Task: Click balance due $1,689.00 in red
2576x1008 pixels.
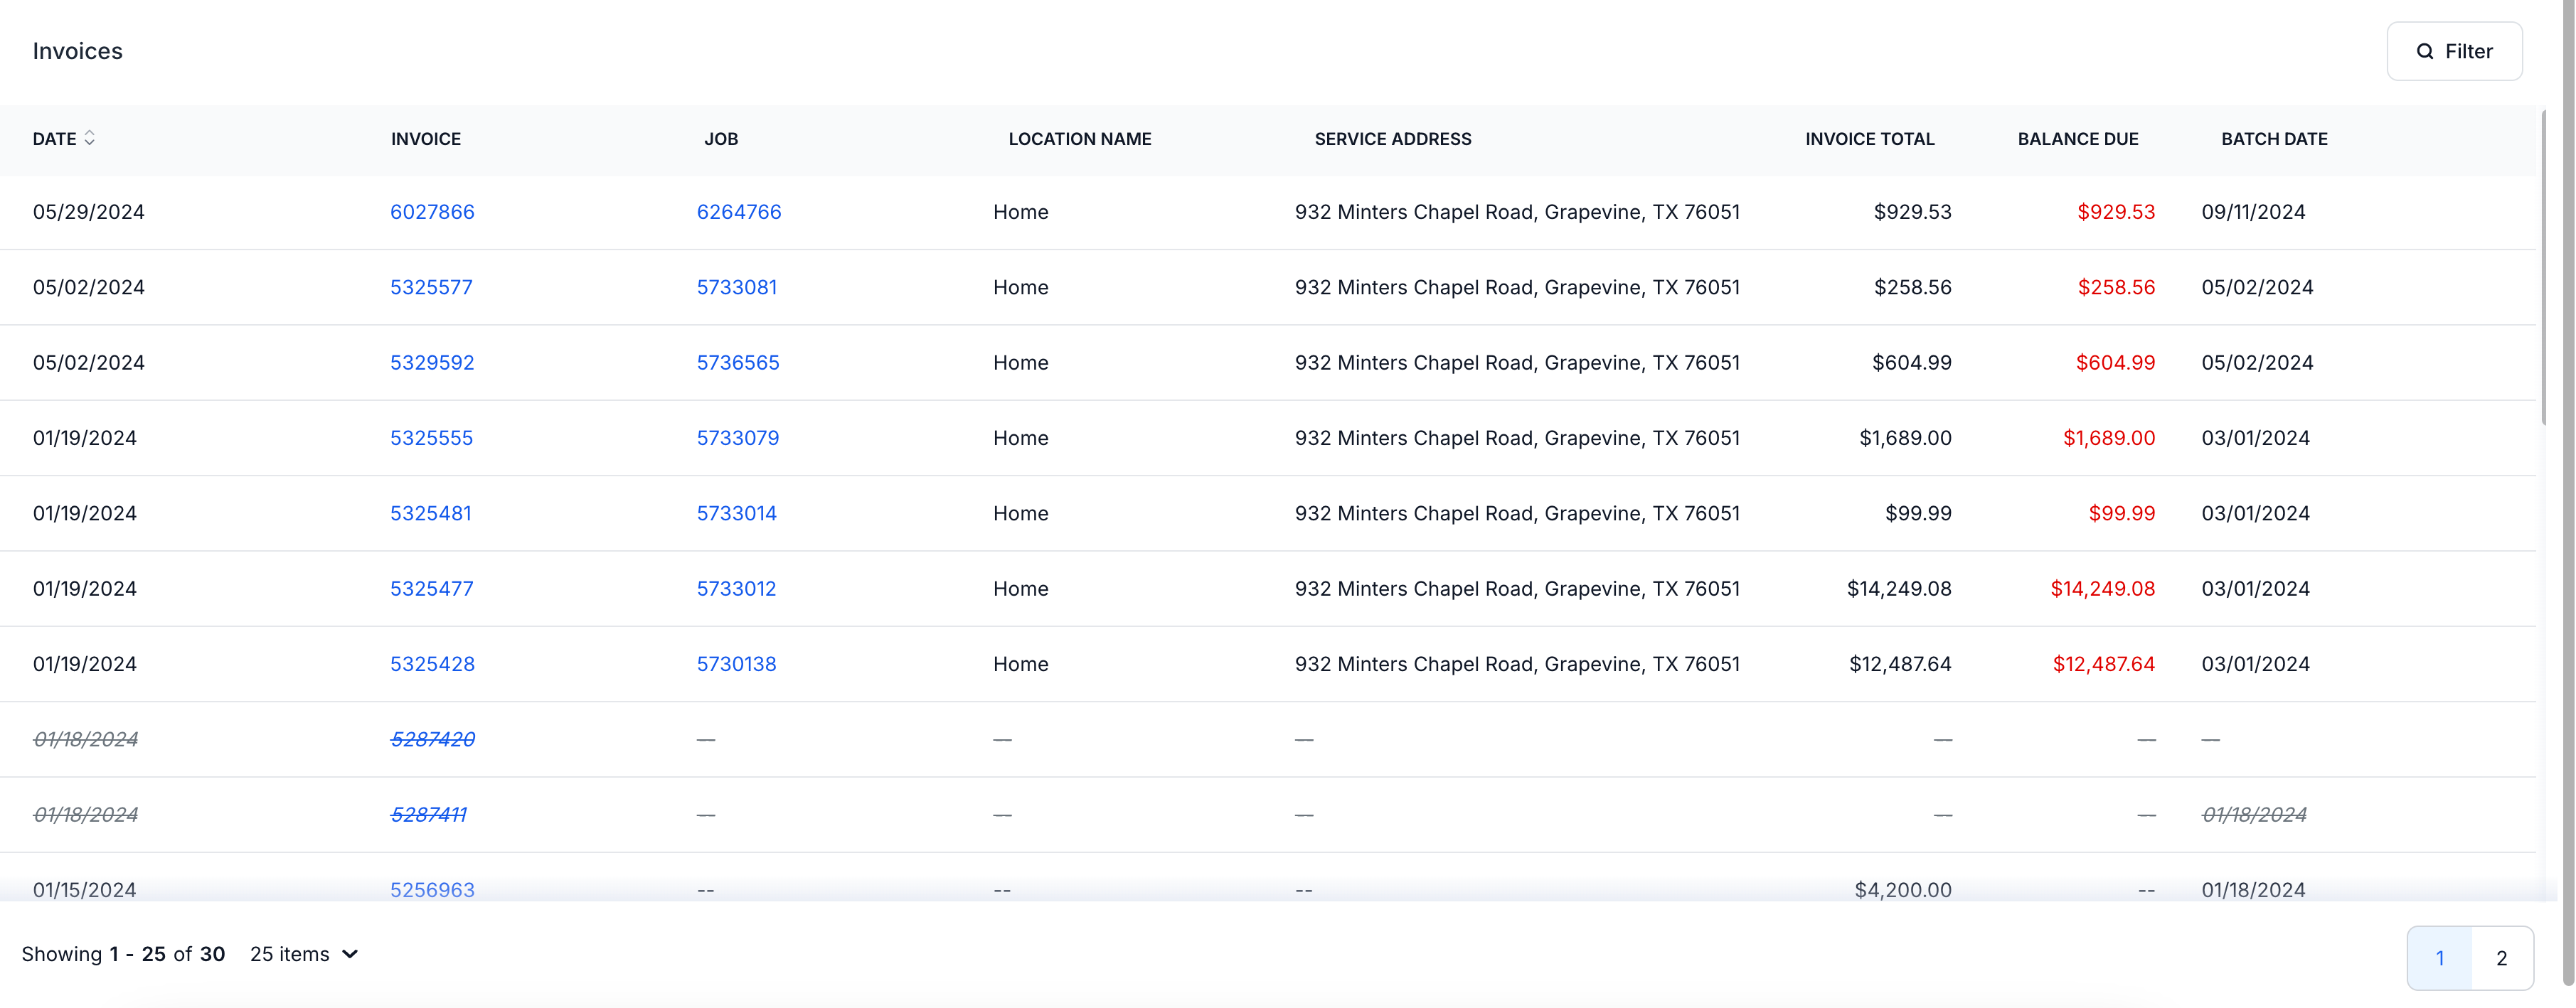Action: point(2109,438)
